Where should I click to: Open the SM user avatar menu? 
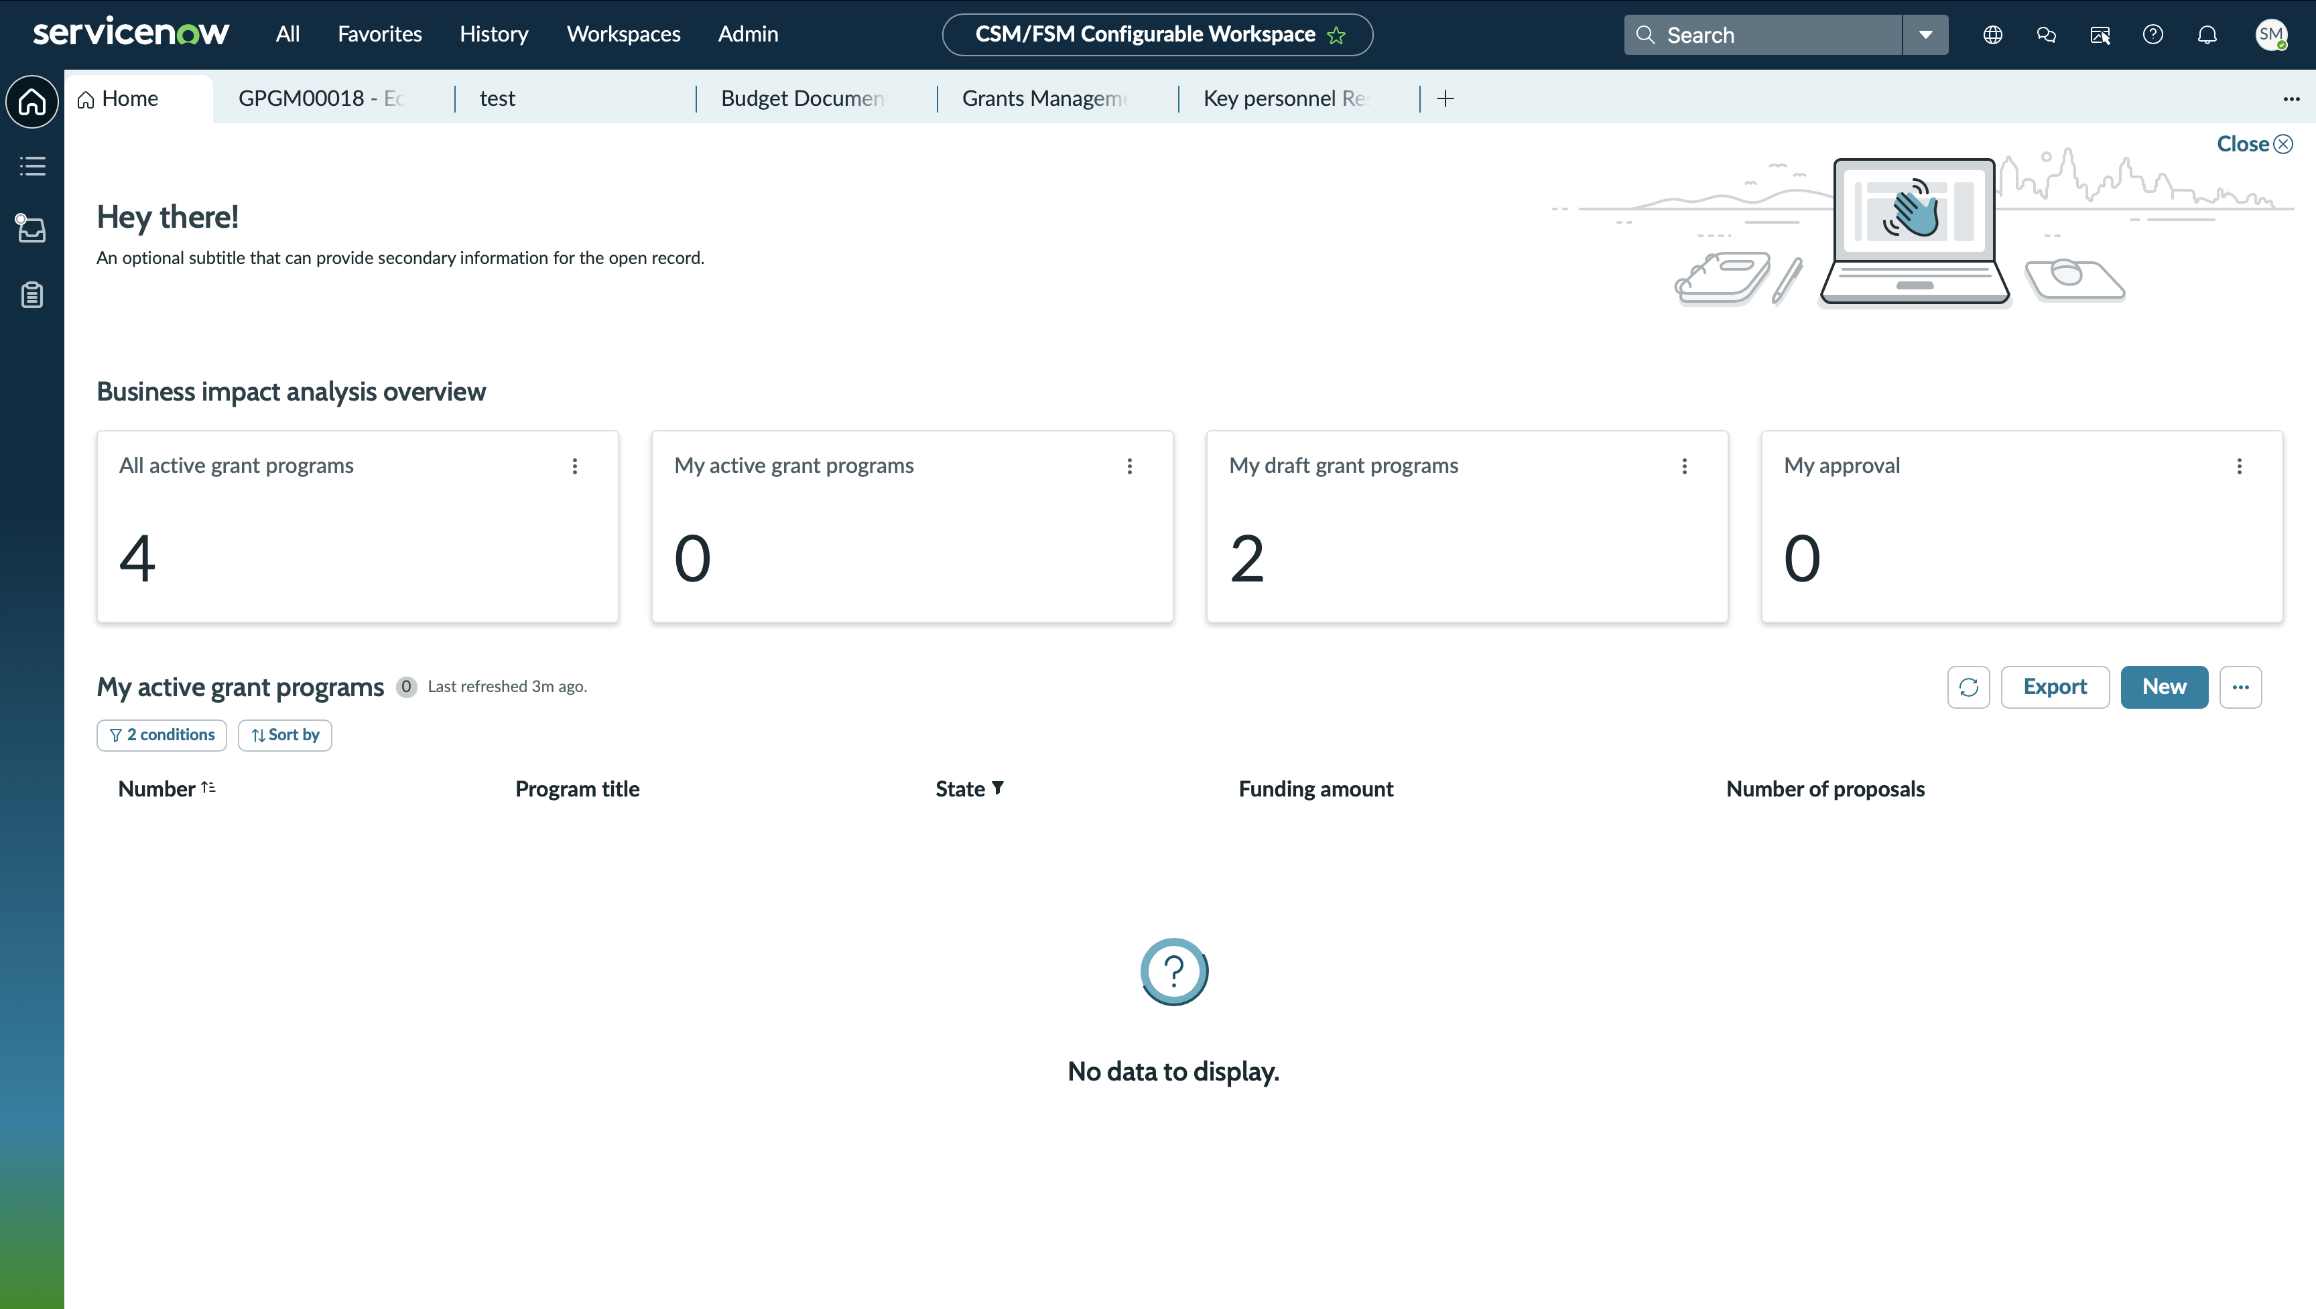click(x=2271, y=35)
